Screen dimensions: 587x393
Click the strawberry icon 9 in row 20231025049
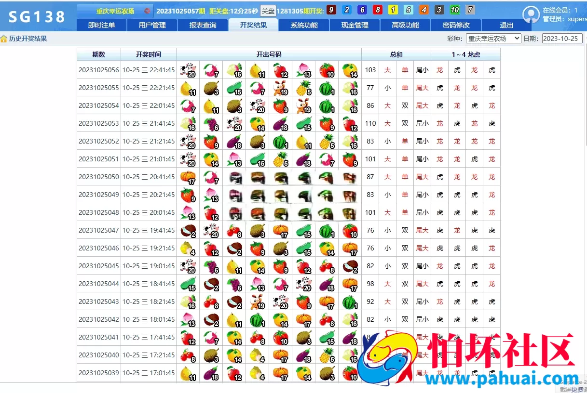tap(188, 195)
